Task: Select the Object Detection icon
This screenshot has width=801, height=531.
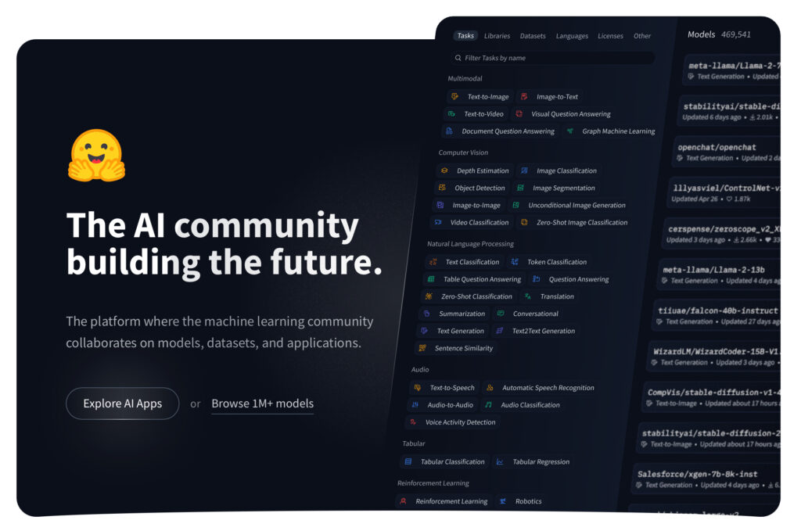Action: click(442, 188)
